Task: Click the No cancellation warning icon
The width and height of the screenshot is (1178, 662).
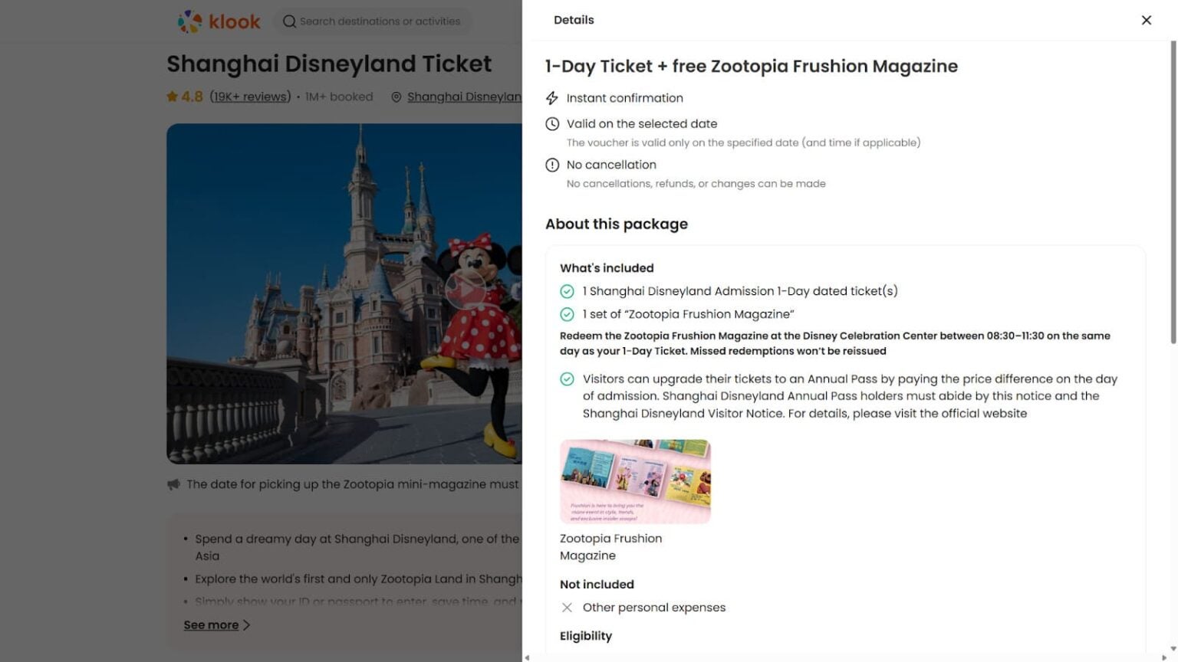Action: [552, 165]
